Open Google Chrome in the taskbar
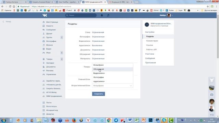This screenshot has width=219, height=123. point(109,120)
